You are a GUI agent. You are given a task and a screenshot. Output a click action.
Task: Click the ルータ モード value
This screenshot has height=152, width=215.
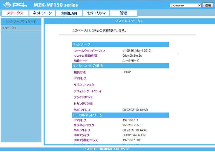click(x=131, y=61)
